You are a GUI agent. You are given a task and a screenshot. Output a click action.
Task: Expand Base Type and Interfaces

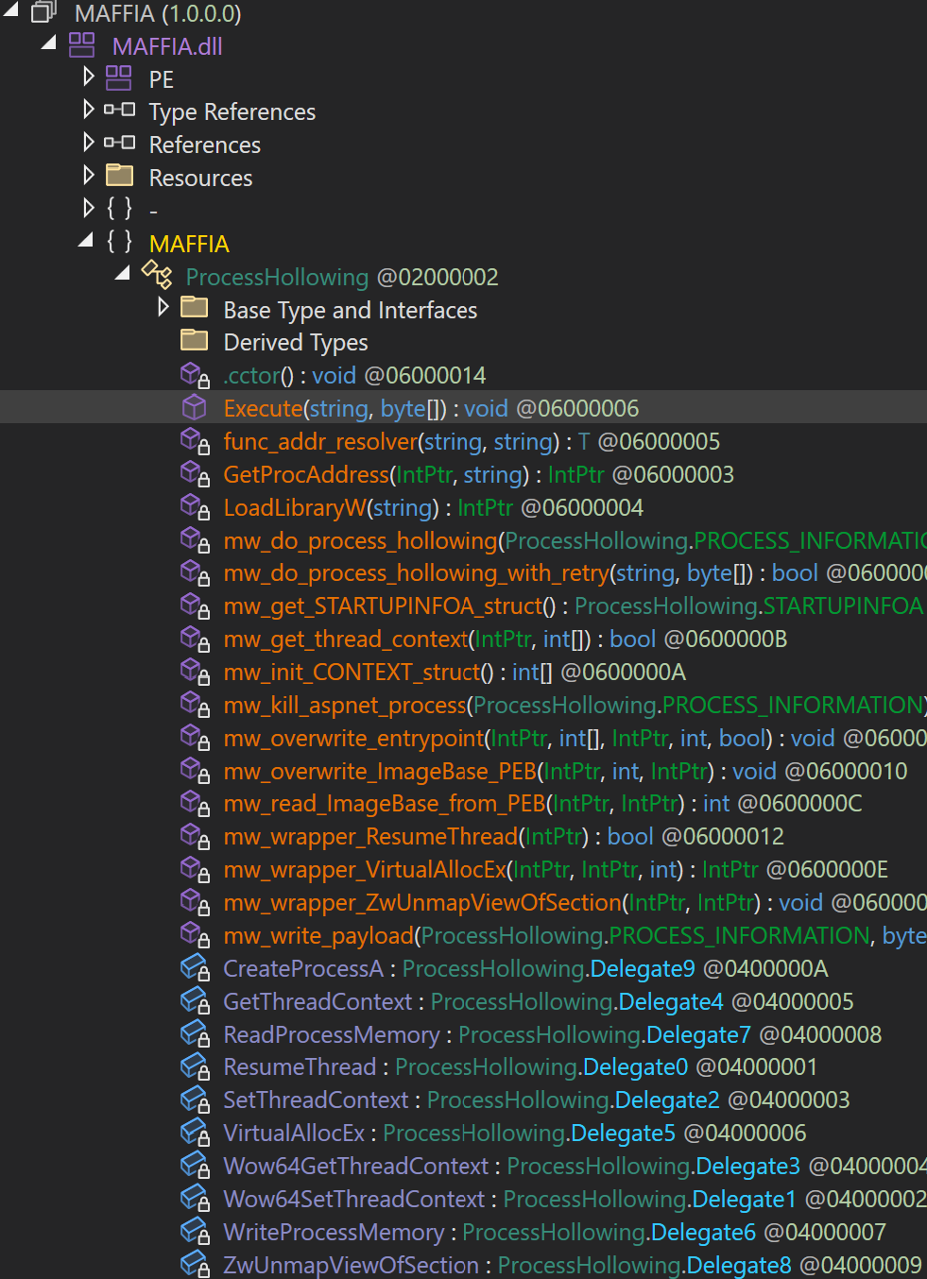coord(162,308)
